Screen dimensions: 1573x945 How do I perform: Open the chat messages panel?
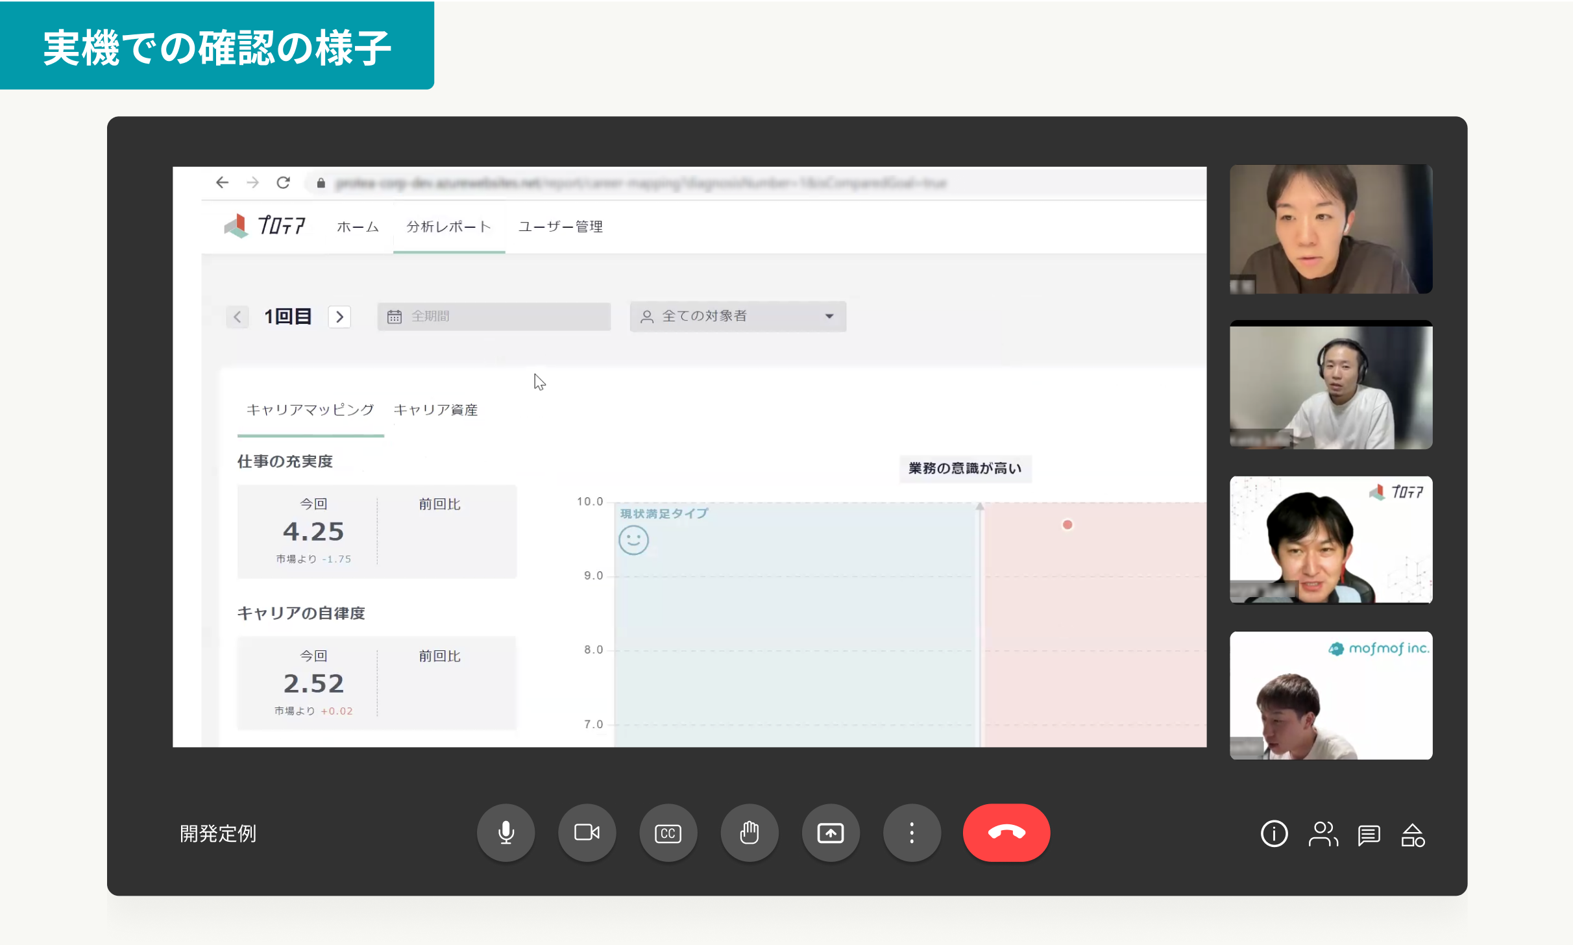[x=1369, y=835]
